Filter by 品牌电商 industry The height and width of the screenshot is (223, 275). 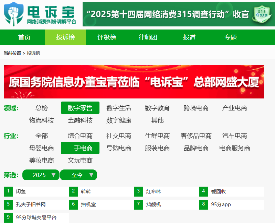pyautogui.click(x=196, y=148)
